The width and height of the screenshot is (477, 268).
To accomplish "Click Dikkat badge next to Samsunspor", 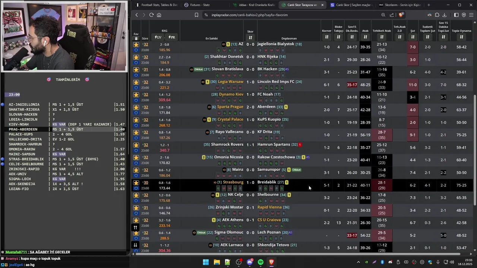I will click(296, 170).
